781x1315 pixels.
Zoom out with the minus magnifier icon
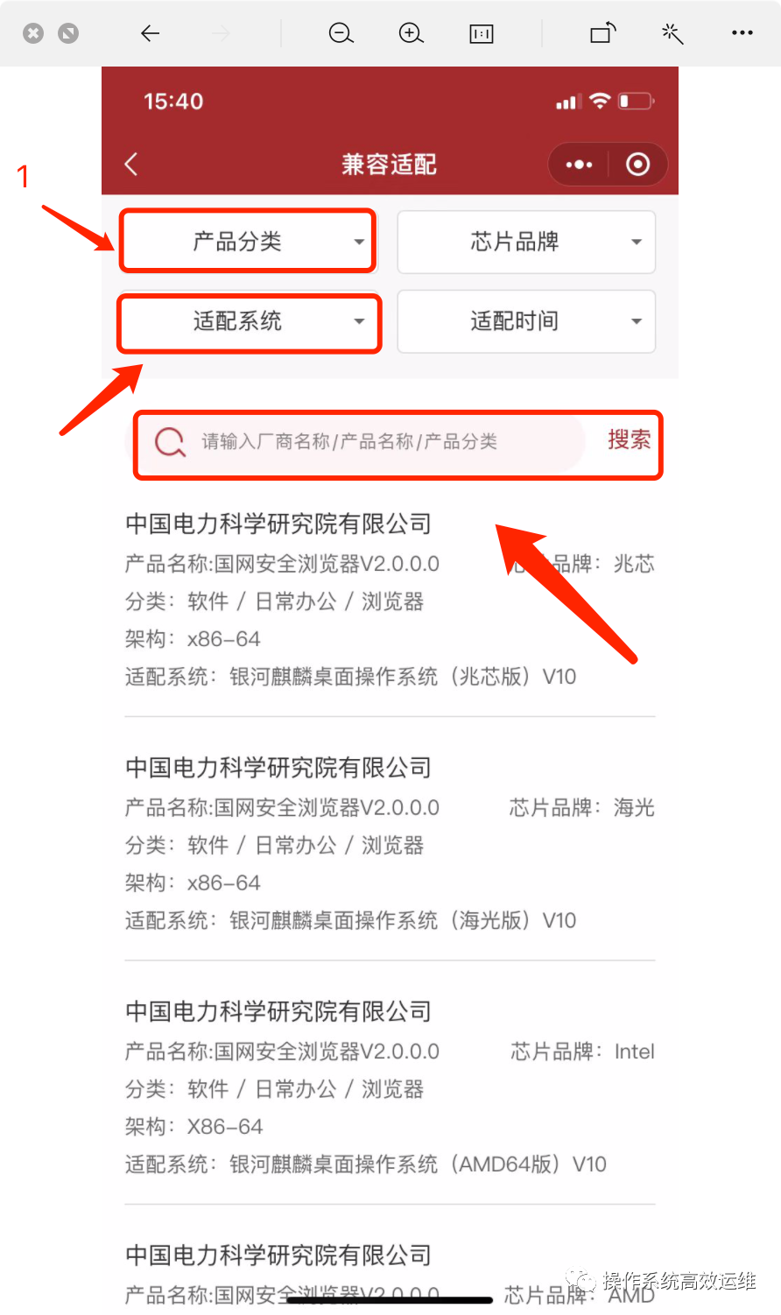(341, 33)
